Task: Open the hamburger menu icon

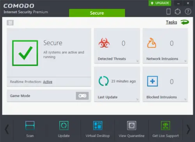Action: 10,23
